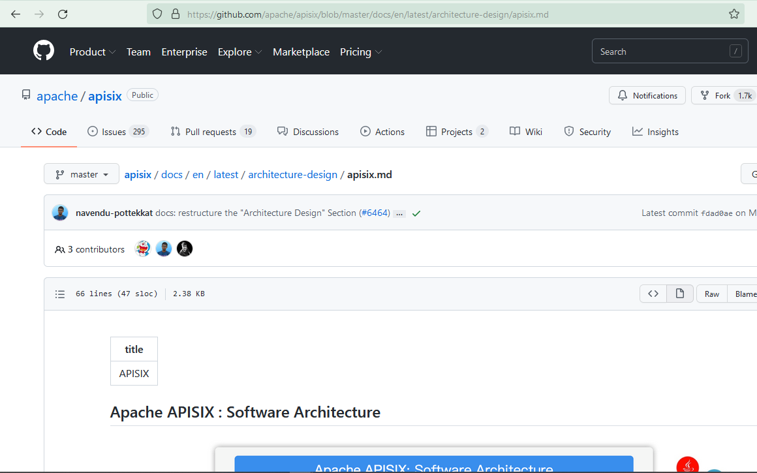This screenshot has width=757, height=473.
Task: Click the fork icon in the Fork button
Action: pyautogui.click(x=705, y=95)
